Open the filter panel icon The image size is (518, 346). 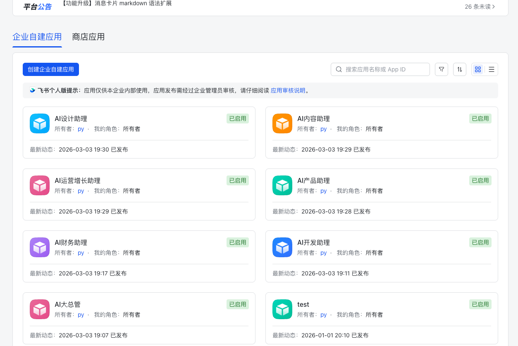[x=441, y=69]
